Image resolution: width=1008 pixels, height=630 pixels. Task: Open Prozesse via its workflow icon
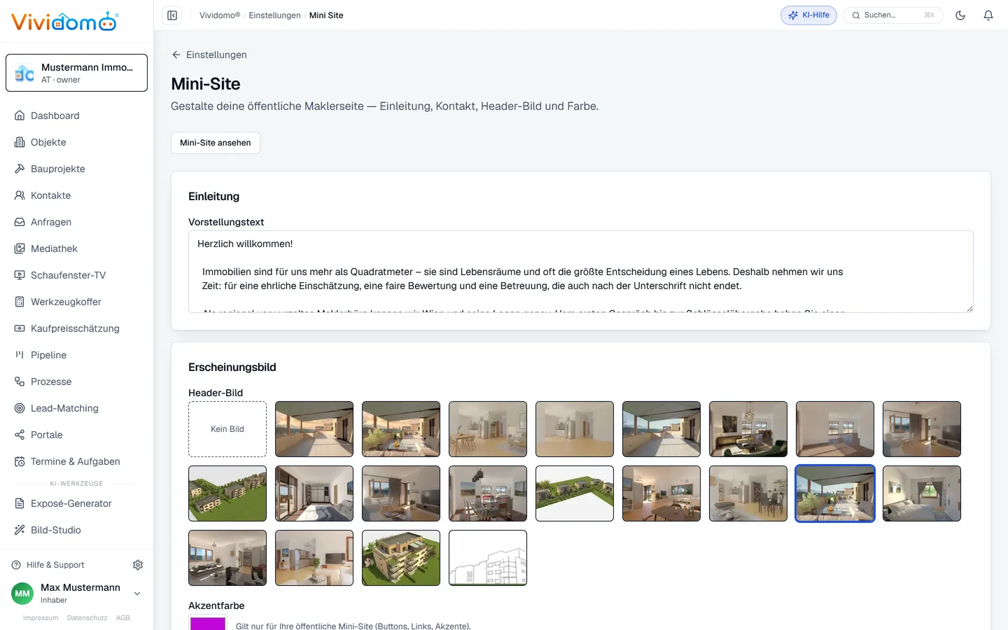point(20,381)
